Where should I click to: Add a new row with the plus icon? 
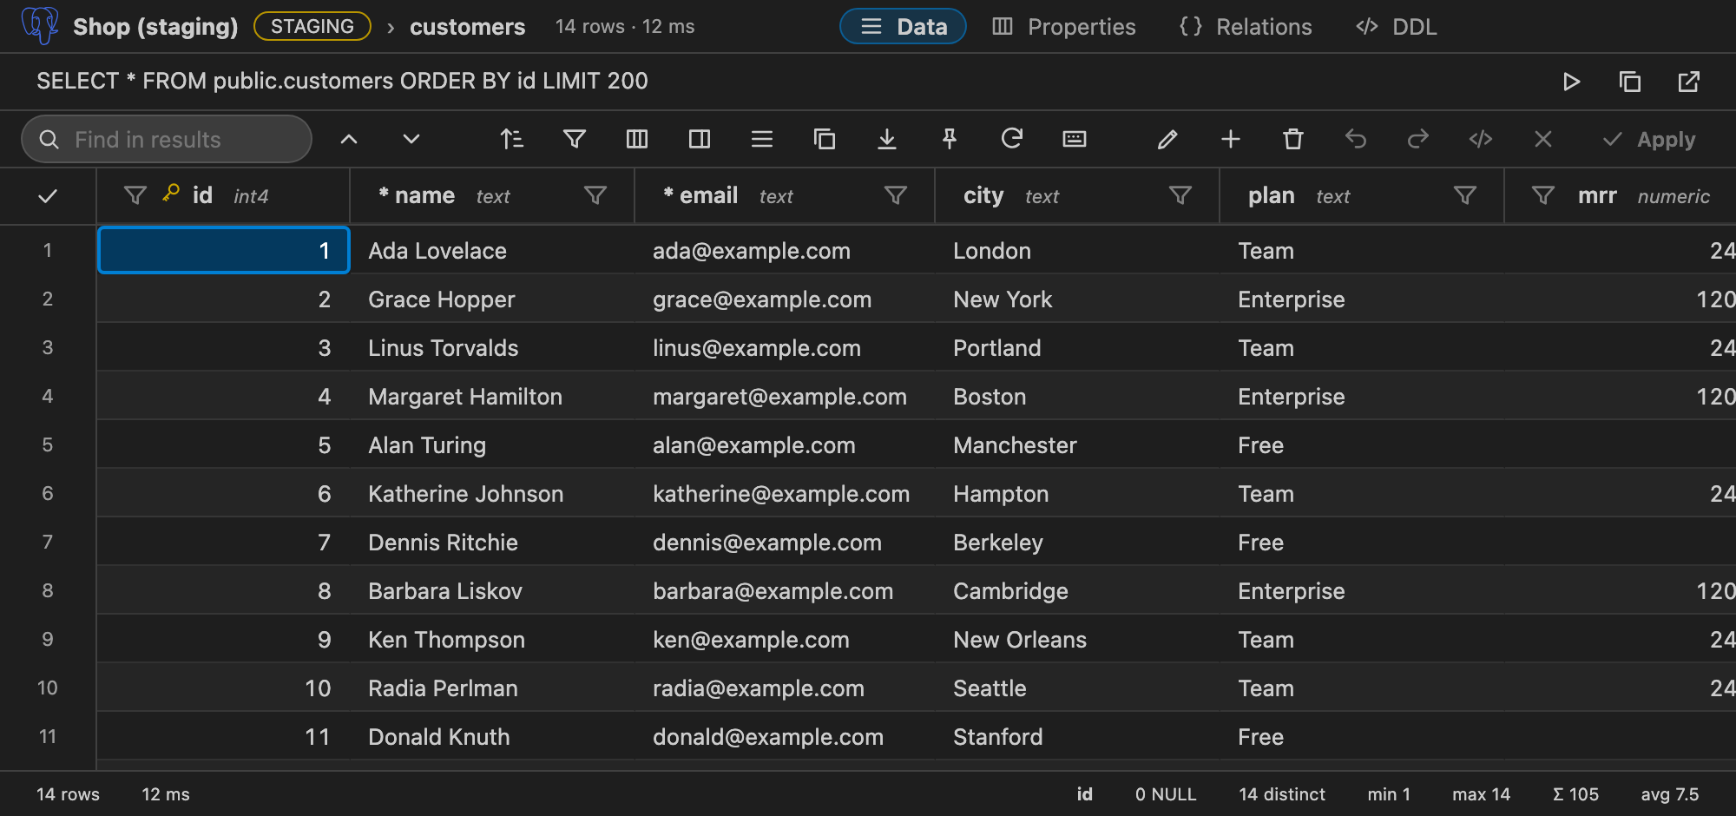(x=1231, y=139)
